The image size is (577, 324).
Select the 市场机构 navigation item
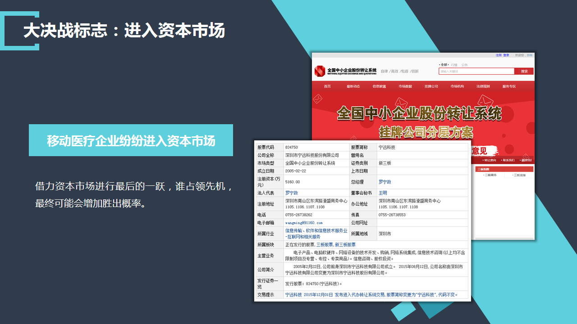pos(457,86)
